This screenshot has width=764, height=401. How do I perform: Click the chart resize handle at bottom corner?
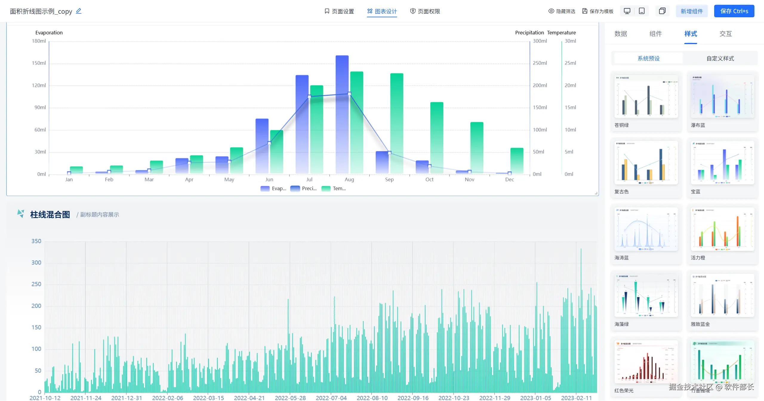click(596, 193)
